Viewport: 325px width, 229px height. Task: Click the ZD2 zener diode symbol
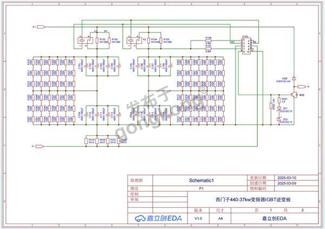pyautogui.click(x=278, y=120)
